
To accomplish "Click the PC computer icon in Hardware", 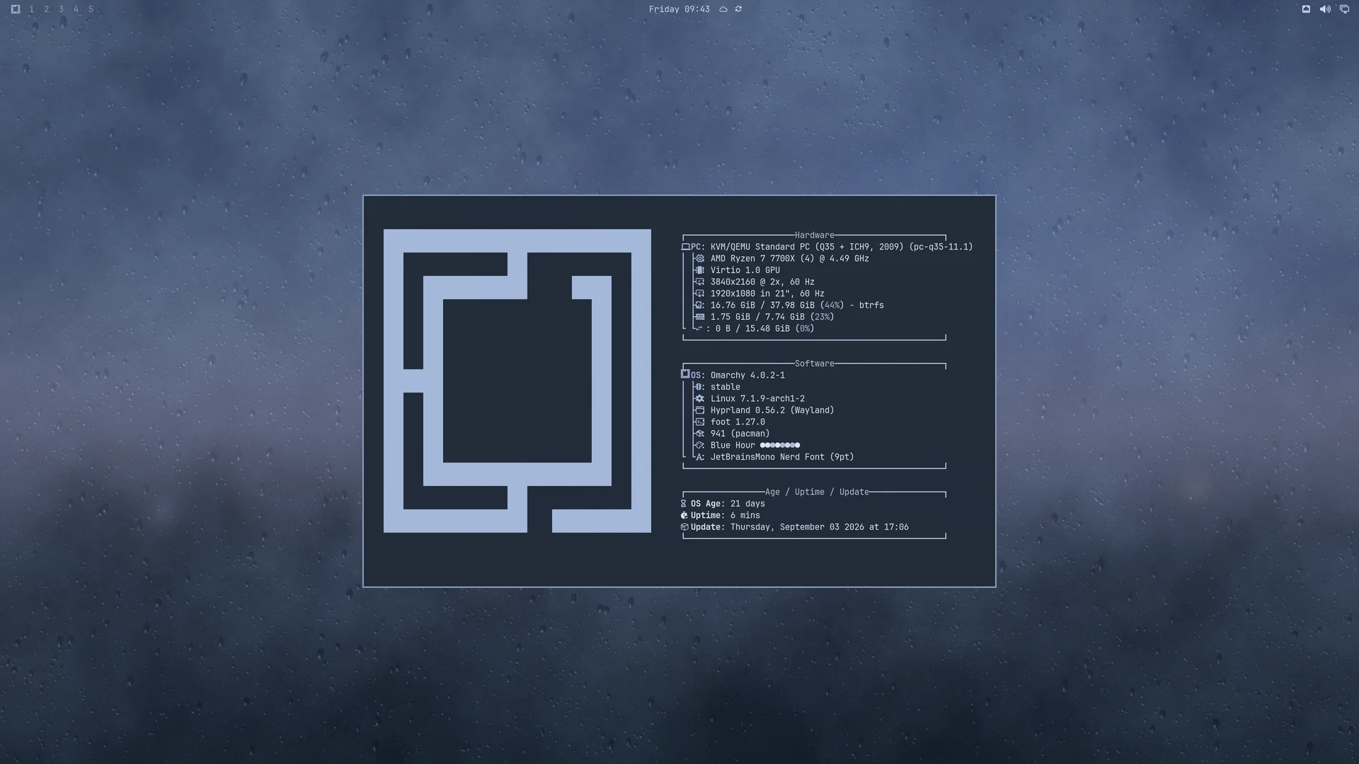I will tap(685, 247).
